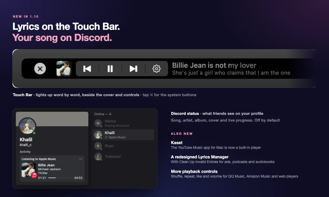Click the "Online — 4" header
Screen dimensions: 329x197
(103, 114)
